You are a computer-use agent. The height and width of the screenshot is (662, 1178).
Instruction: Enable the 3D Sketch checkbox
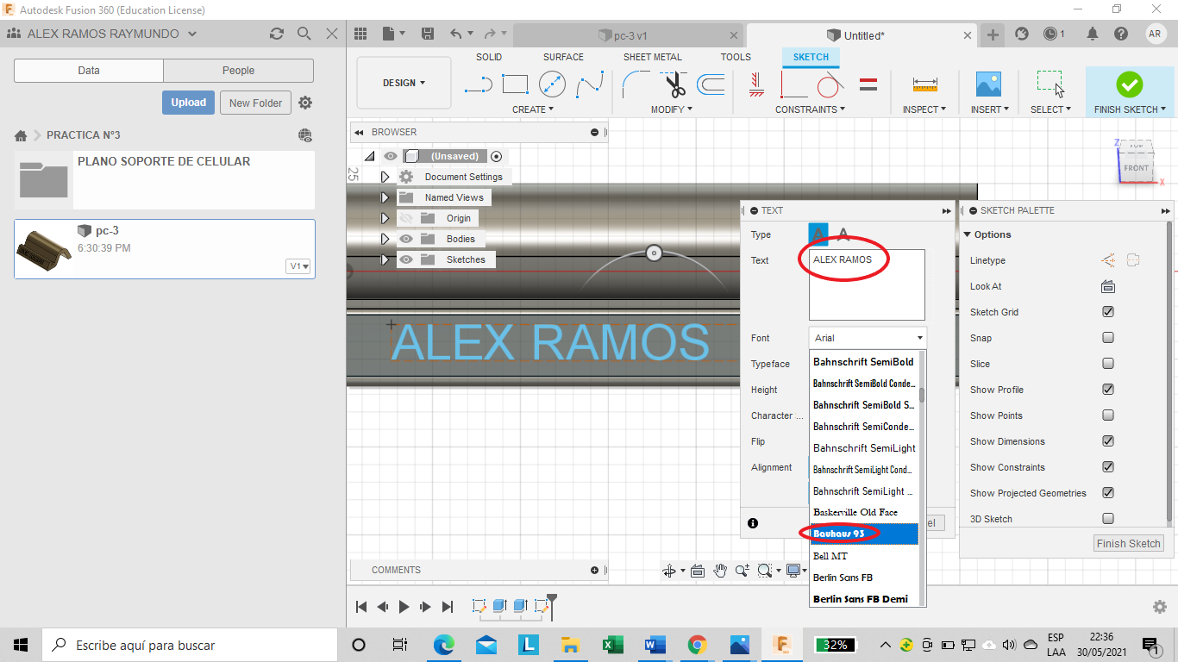point(1108,519)
